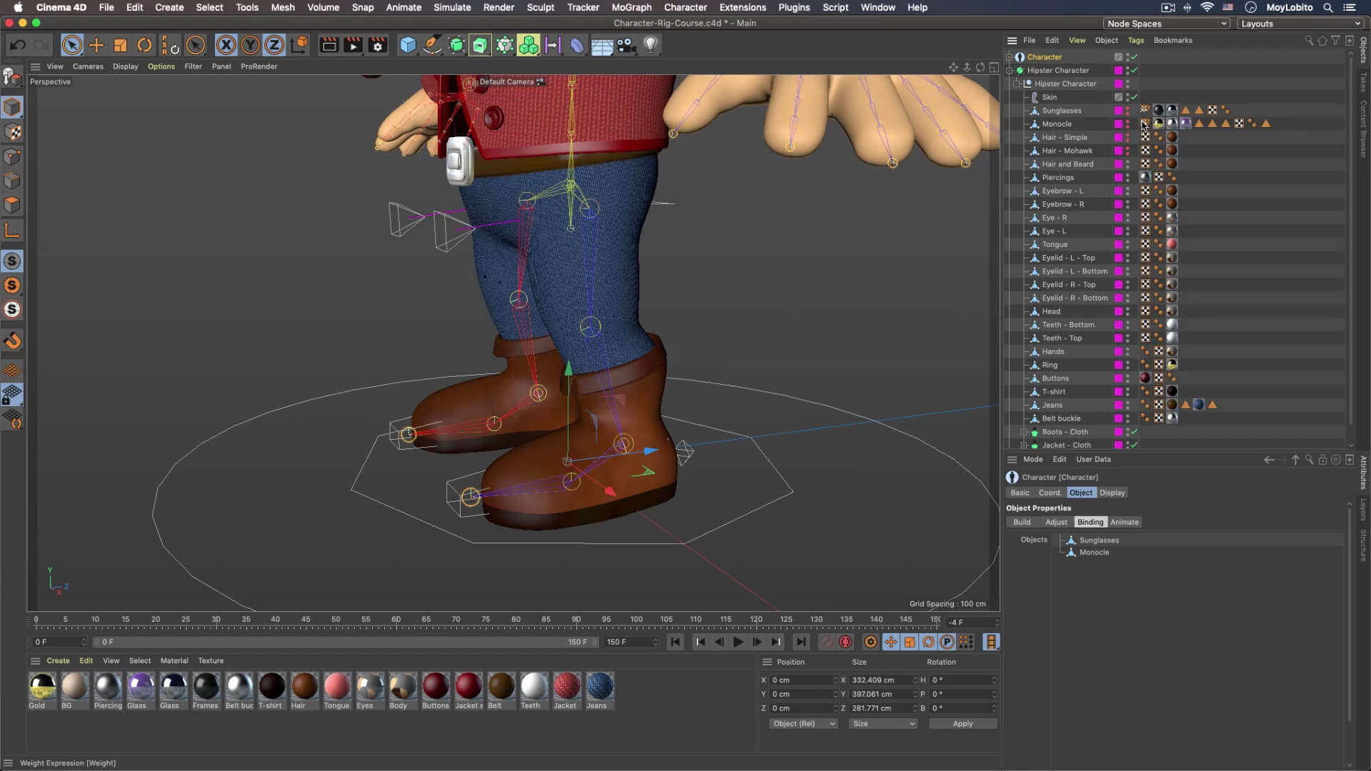The image size is (1371, 771).
Task: Click the magenta layer color swatch next to Monocle
Action: click(x=1118, y=124)
